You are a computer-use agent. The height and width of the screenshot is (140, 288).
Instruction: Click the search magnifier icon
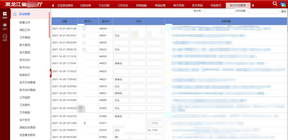coord(275,4)
